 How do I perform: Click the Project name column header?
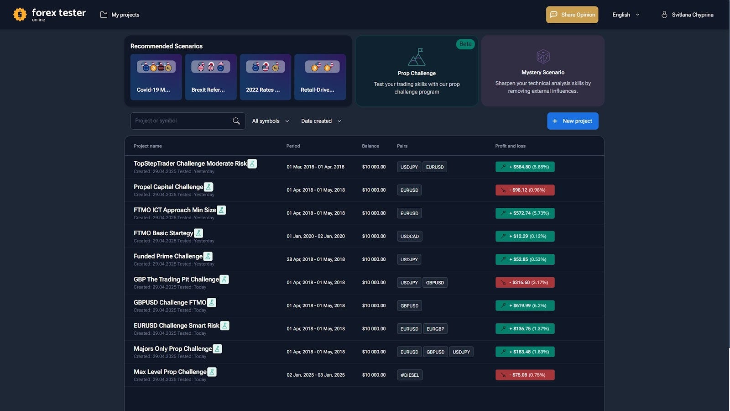click(147, 146)
